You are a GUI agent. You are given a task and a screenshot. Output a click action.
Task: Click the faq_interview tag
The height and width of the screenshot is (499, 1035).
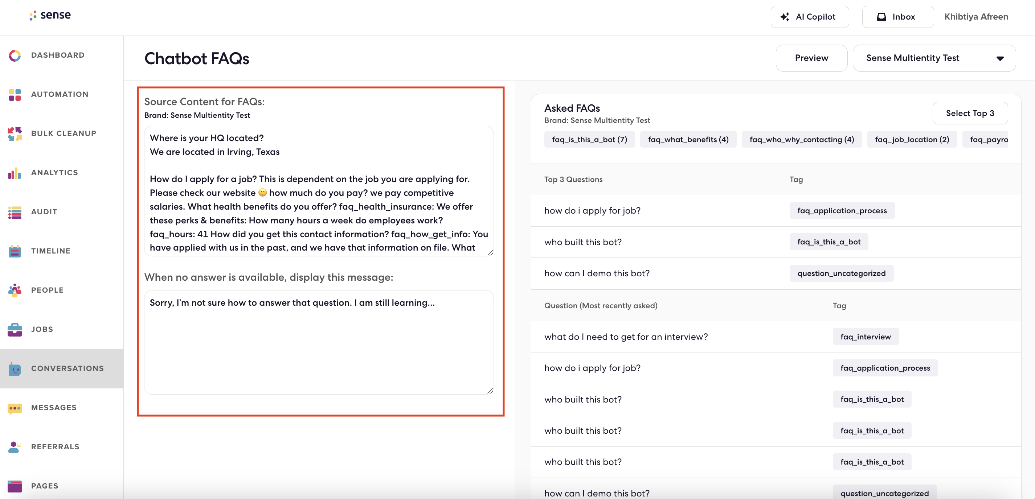point(866,337)
